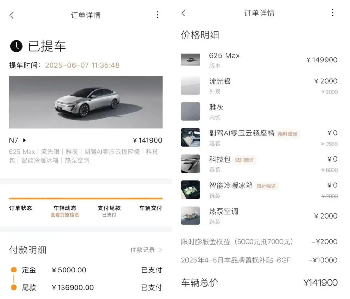Tap 限时赠送 tag beside 副驾AI零压云毯座椅
350x299 pixels.
coord(288,134)
